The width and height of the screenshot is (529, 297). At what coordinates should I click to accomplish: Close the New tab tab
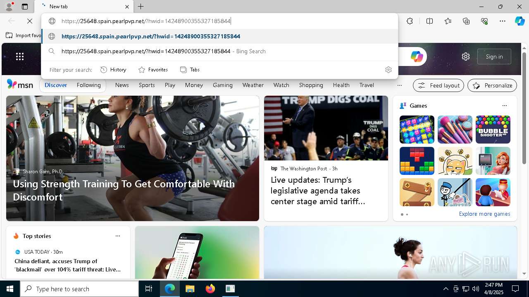pyautogui.click(x=127, y=7)
